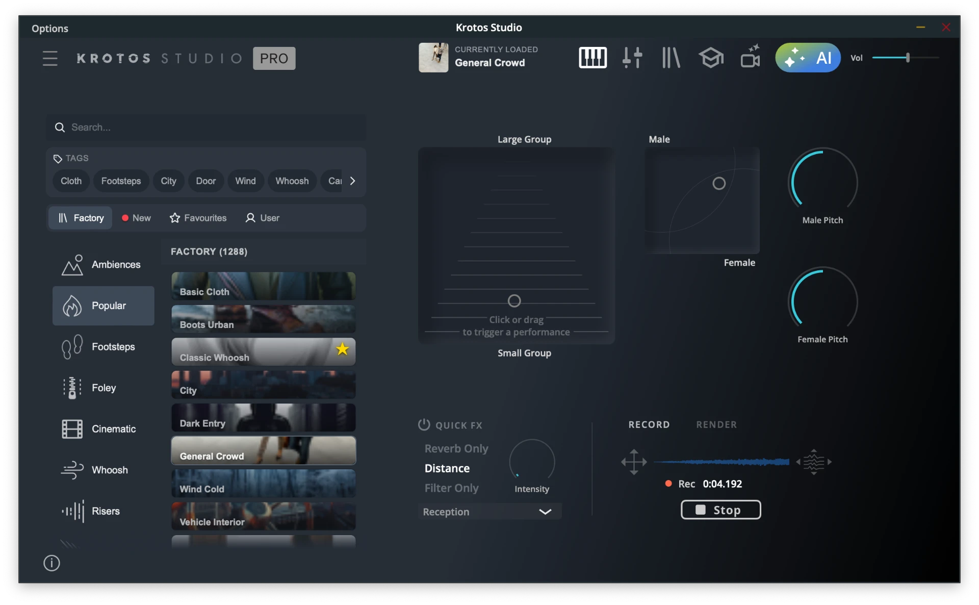Select the Whoosh tag

click(x=292, y=181)
